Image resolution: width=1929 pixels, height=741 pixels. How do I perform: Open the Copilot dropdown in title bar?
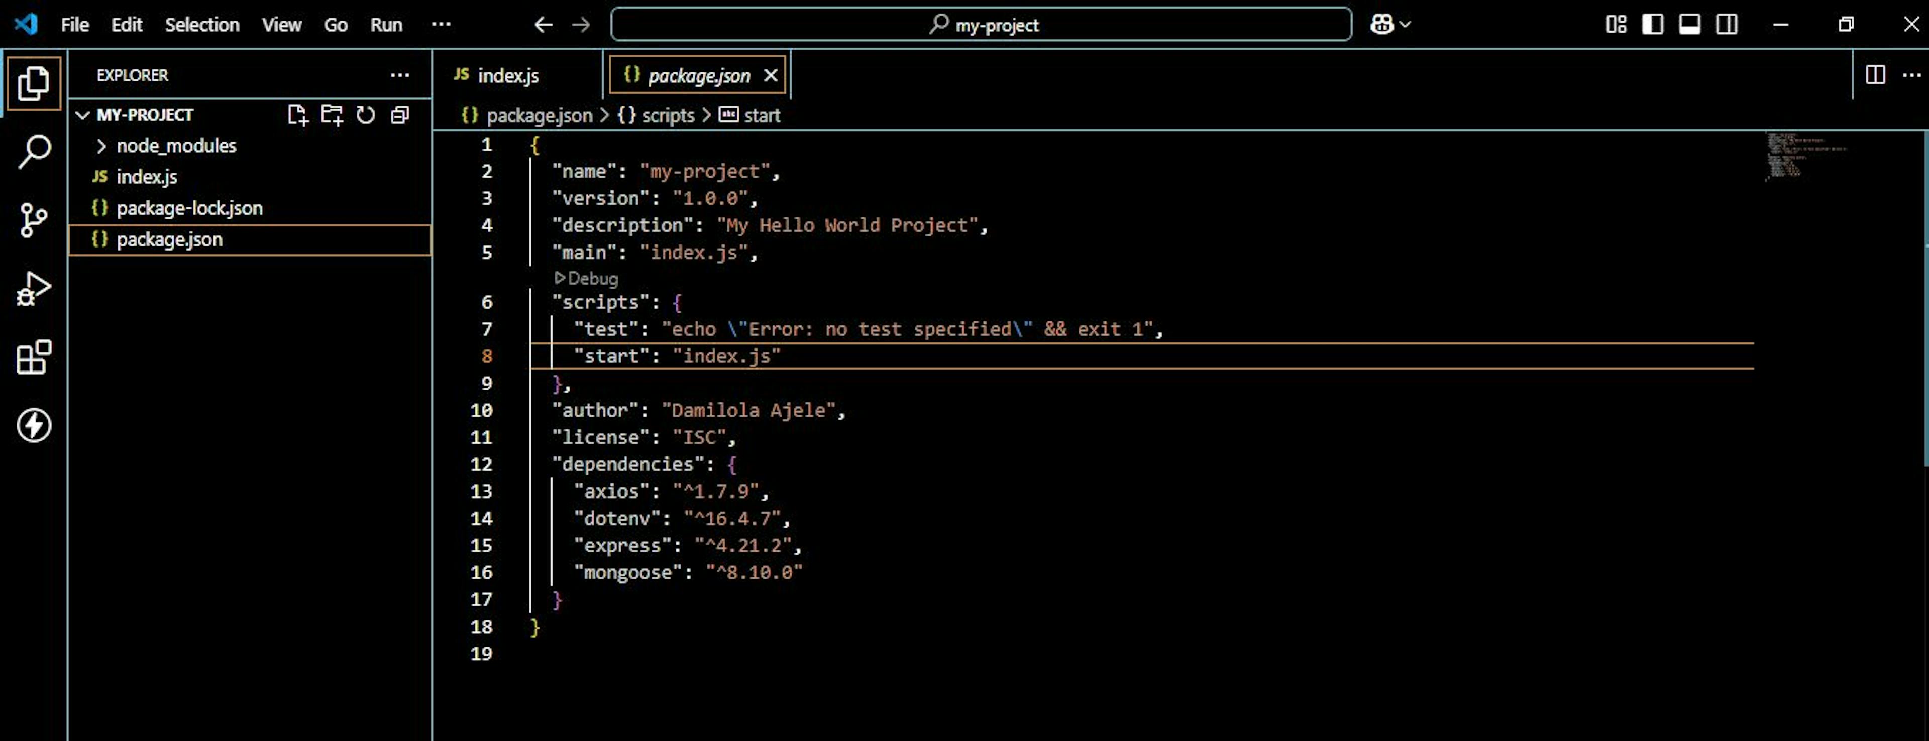(x=1390, y=24)
